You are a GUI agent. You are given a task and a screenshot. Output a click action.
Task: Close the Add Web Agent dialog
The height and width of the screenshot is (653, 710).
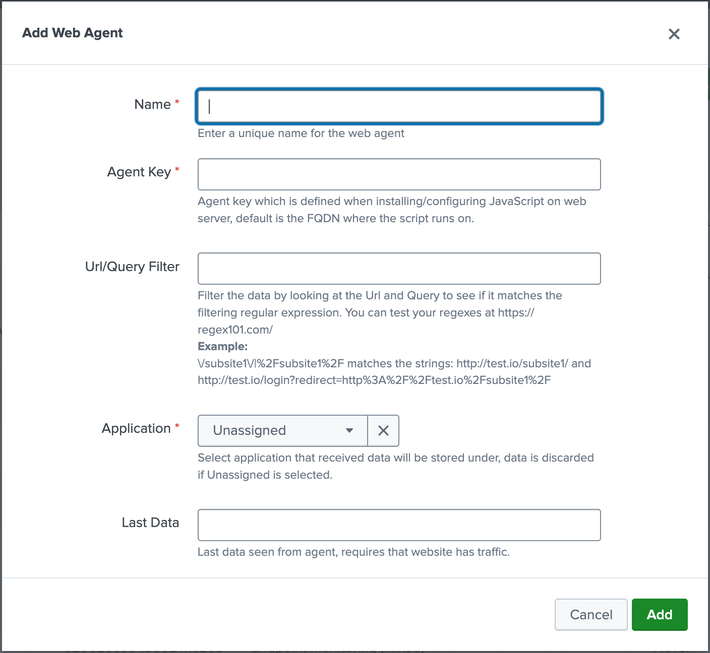coord(674,34)
